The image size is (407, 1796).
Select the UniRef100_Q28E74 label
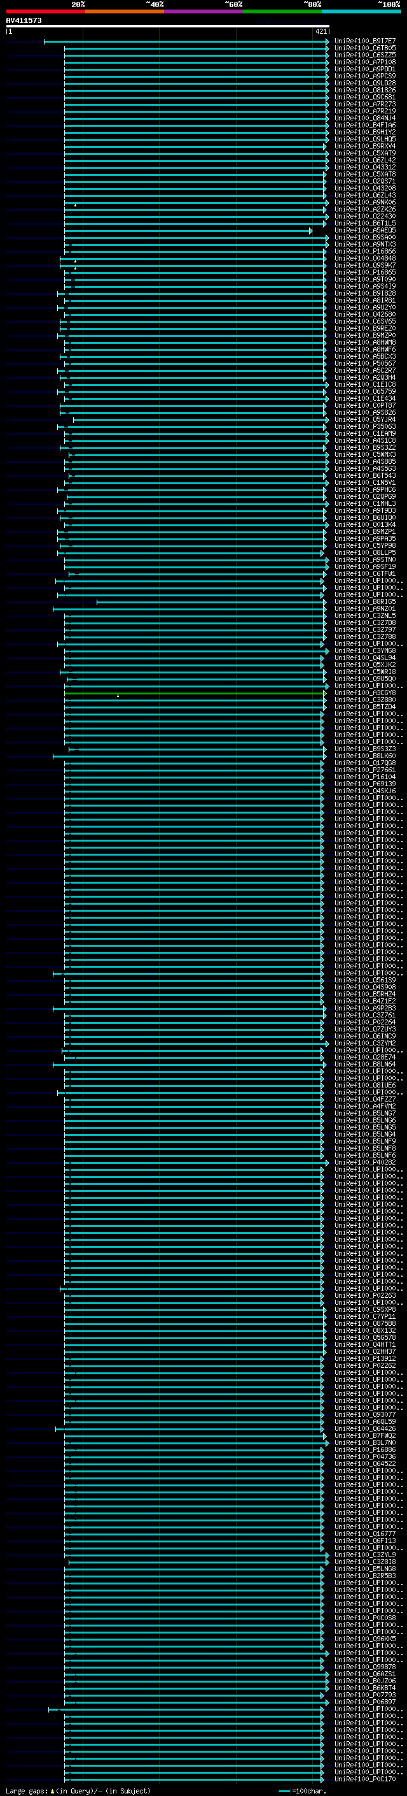pyautogui.click(x=365, y=1057)
